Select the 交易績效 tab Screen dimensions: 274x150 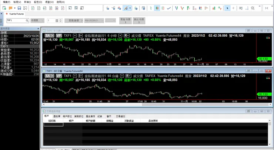click(120, 116)
